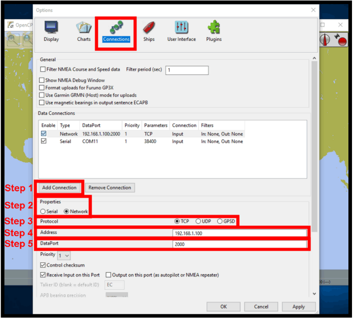
Task: Open the Plugins options tab
Action: [214, 31]
